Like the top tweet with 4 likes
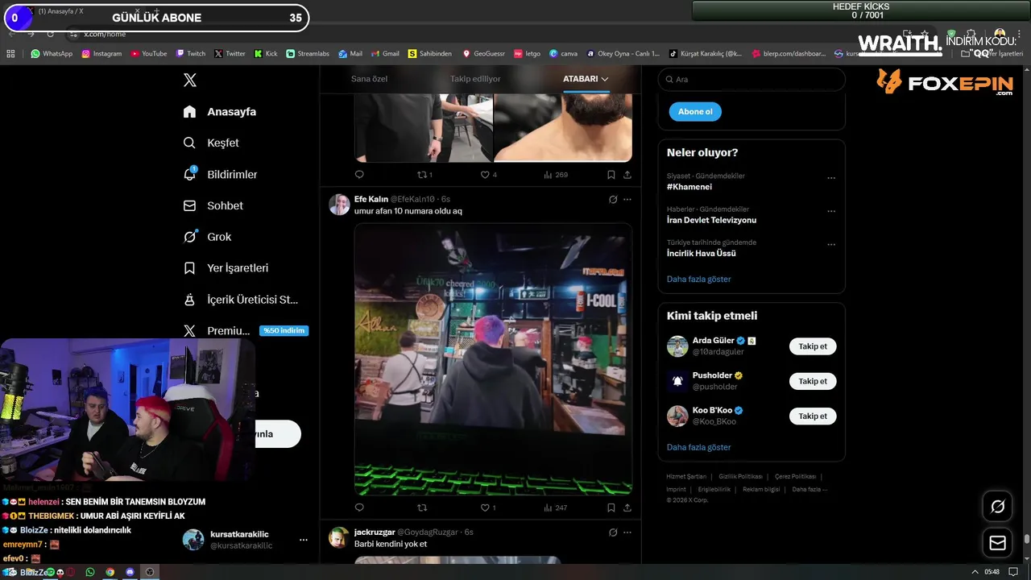The image size is (1031, 580). [488, 174]
